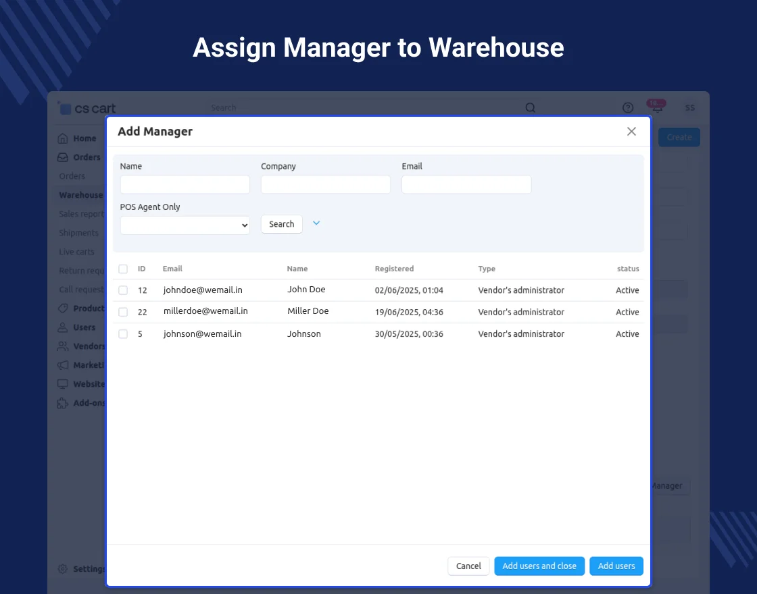The height and width of the screenshot is (594, 757).
Task: Click the CS-Cart logo
Action: [x=87, y=108]
